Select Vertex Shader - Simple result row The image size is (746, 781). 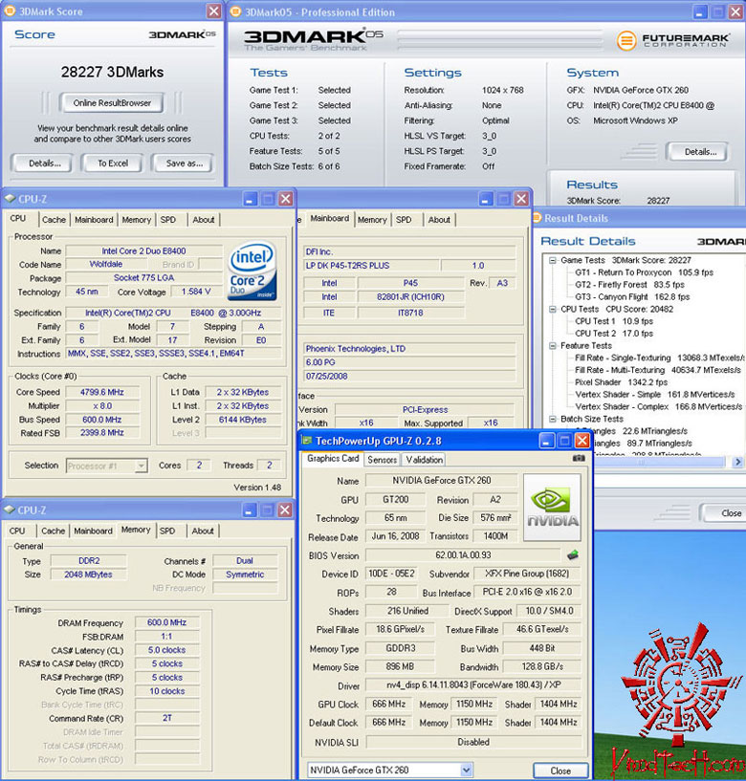click(655, 395)
